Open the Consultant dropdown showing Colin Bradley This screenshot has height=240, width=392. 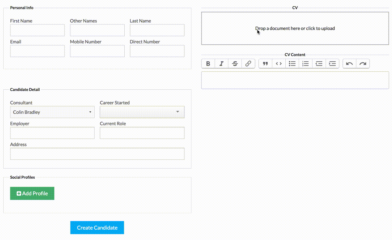(52, 112)
